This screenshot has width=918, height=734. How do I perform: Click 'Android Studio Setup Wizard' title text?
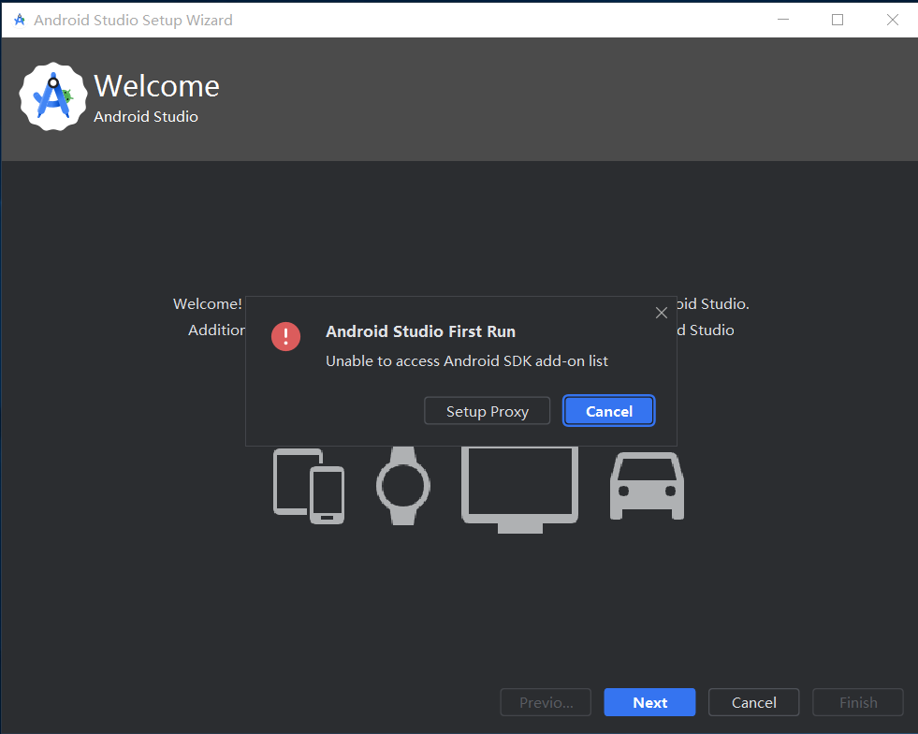133,20
